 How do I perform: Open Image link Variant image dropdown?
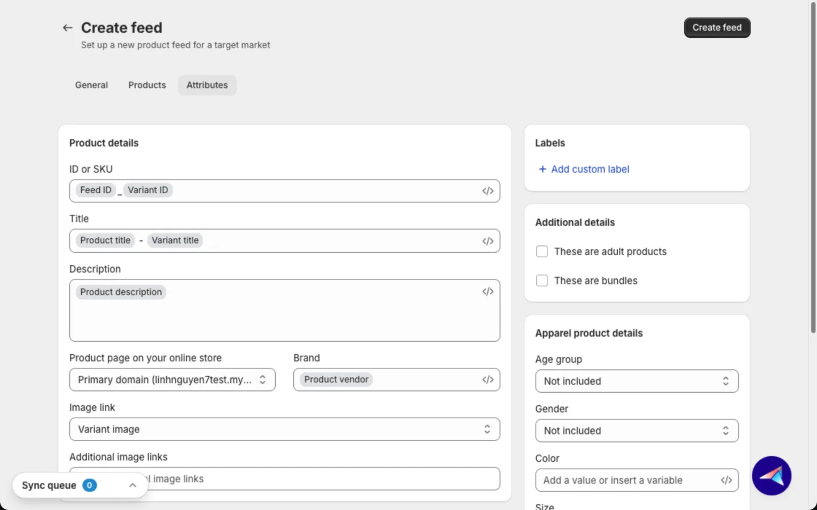[285, 430]
